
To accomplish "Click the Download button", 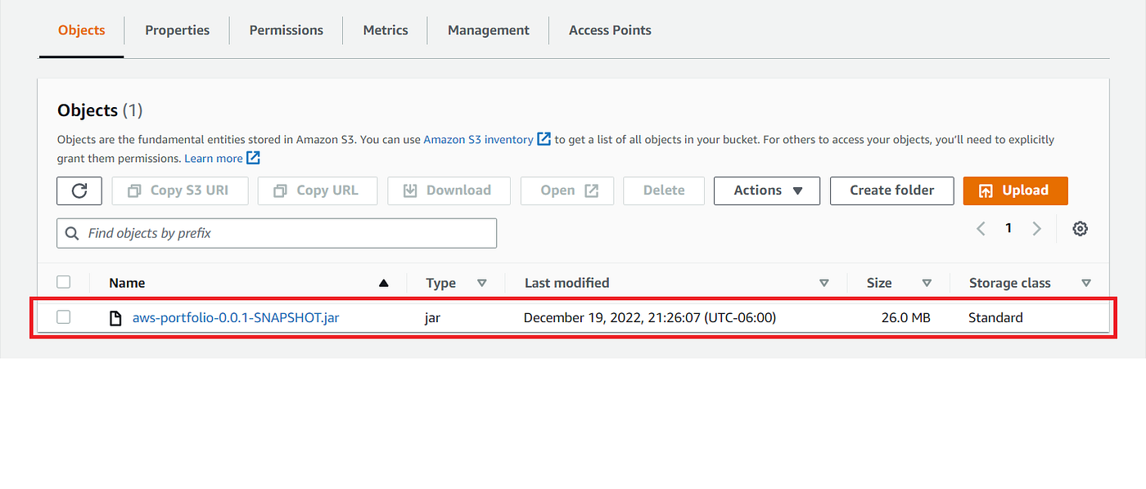I will coord(449,191).
